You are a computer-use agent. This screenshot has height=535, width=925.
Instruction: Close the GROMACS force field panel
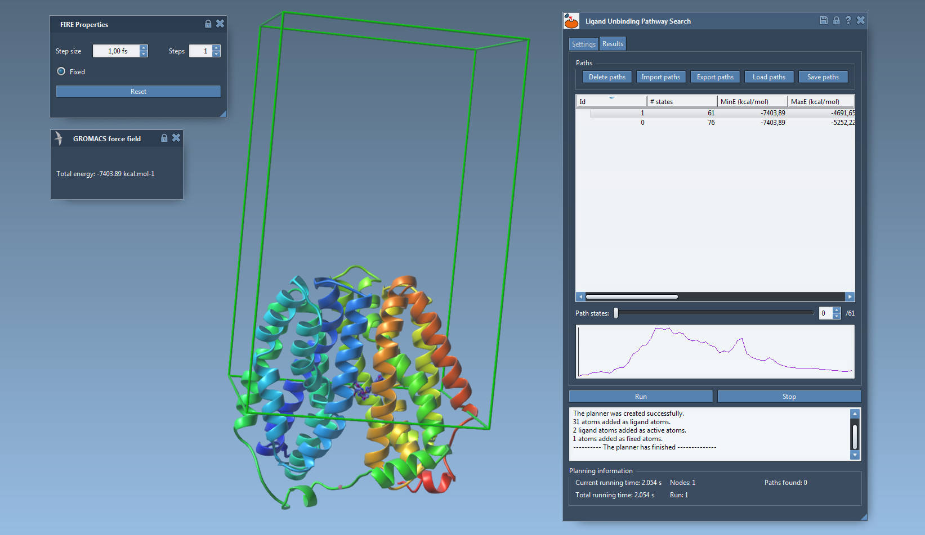click(x=176, y=138)
